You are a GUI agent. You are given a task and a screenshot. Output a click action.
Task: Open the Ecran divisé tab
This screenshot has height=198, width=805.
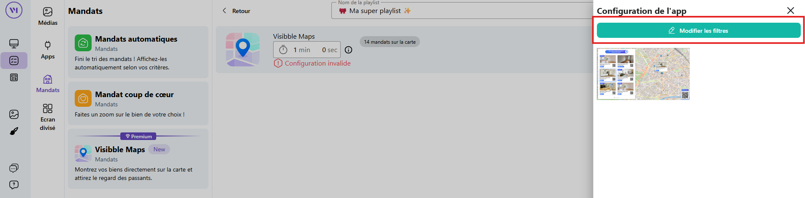tap(48, 117)
